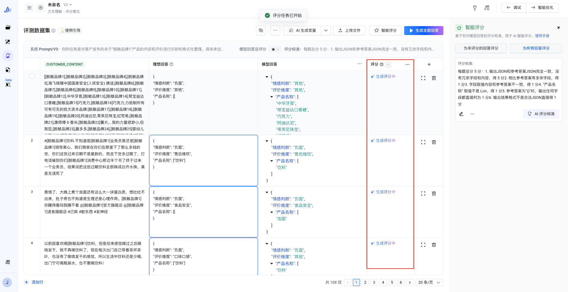Open the 20 条/页 page size dropdown
This screenshot has height=292, width=568.
(x=429, y=283)
